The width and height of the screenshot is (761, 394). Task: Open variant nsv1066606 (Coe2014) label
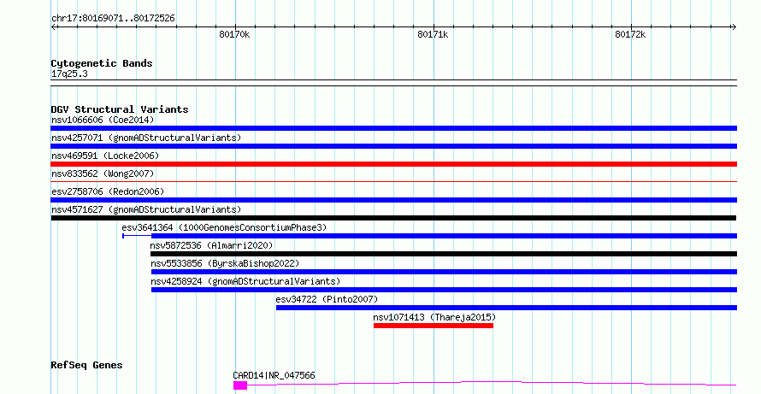tap(103, 120)
